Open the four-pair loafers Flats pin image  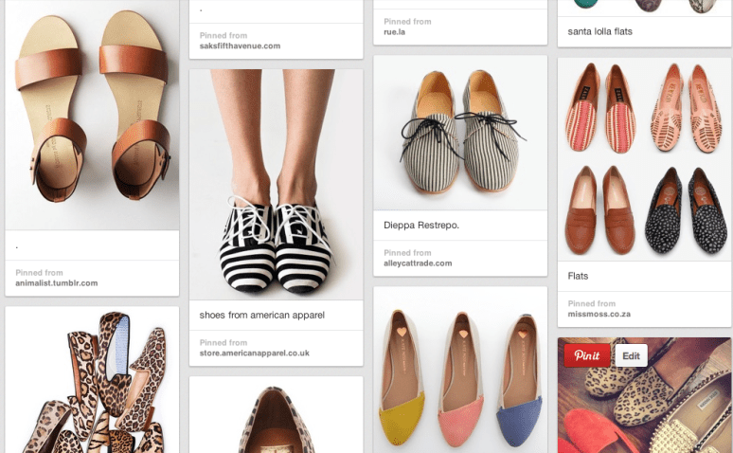[644, 159]
